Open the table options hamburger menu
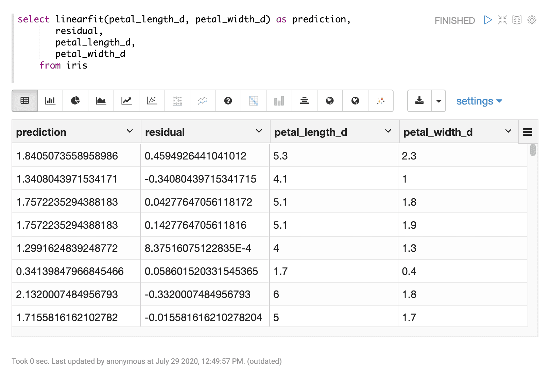Image resolution: width=552 pixels, height=376 pixels. coord(528,132)
